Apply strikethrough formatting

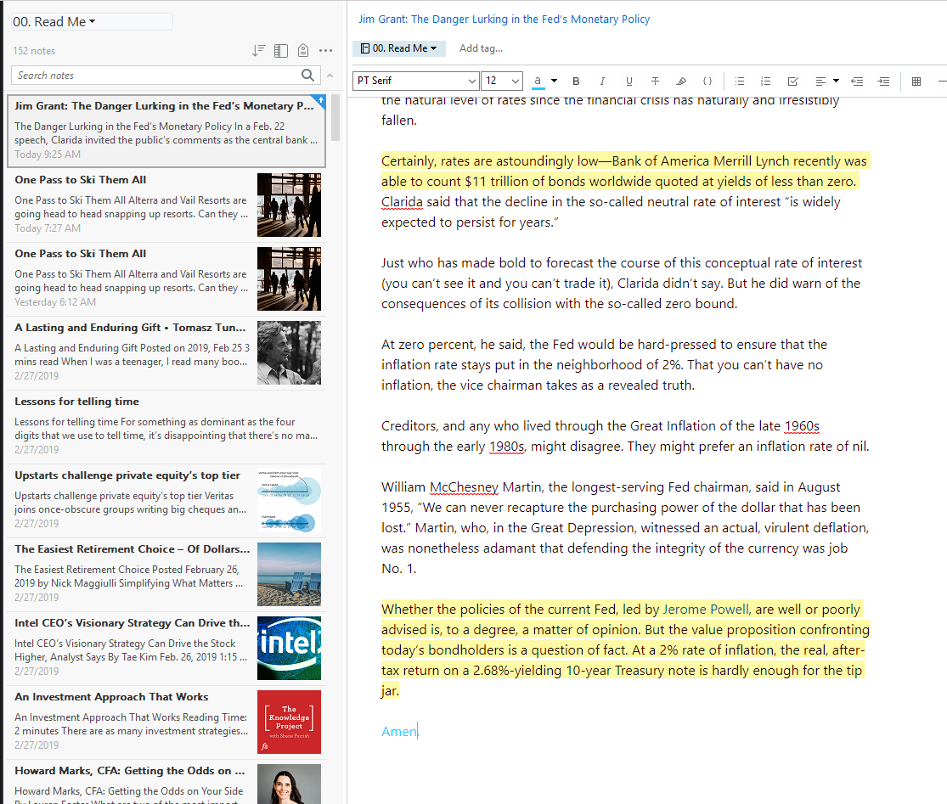656,81
